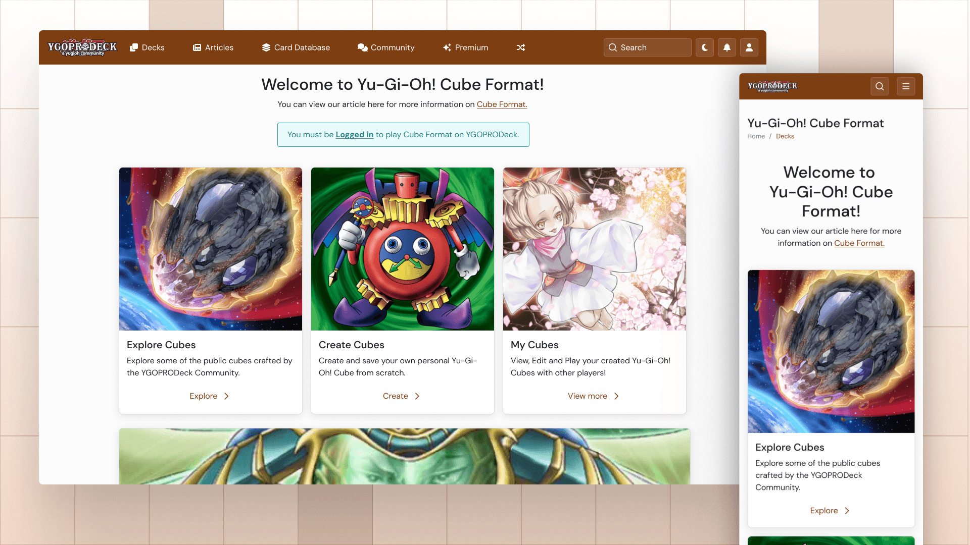The image size is (970, 545).
Task: Click the YGOPRODeck logo in desktop navbar
Action: click(x=82, y=47)
